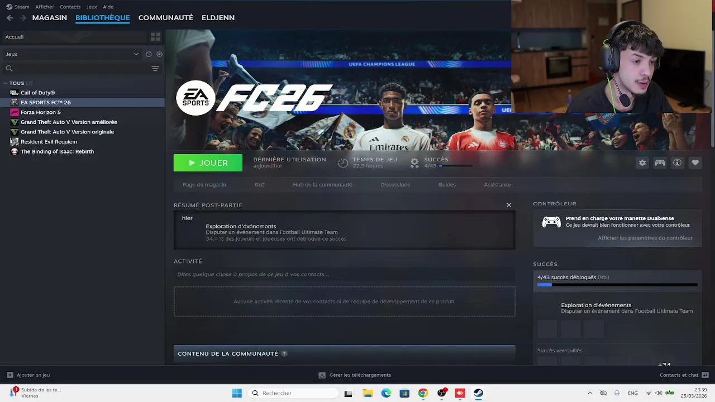This screenshot has height=402, width=715.
Task: Click Gérer les téléchargements
Action: tap(360, 375)
